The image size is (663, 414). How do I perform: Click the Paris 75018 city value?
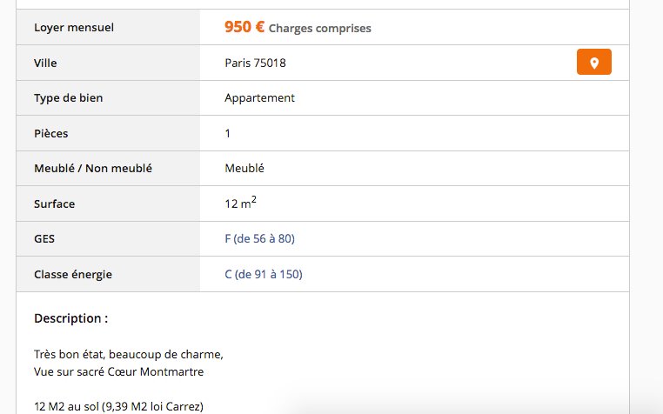click(x=256, y=63)
